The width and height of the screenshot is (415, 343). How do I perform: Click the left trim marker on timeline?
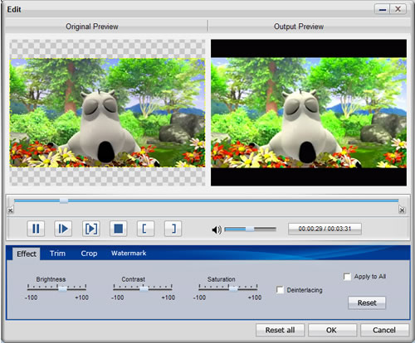10,210
